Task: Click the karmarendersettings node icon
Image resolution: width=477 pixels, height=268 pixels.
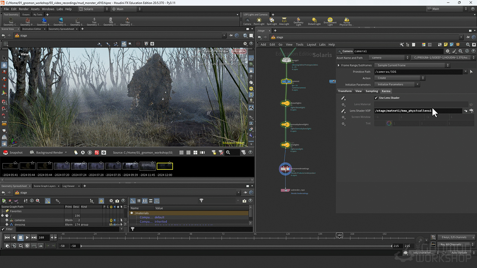Action: (285, 169)
